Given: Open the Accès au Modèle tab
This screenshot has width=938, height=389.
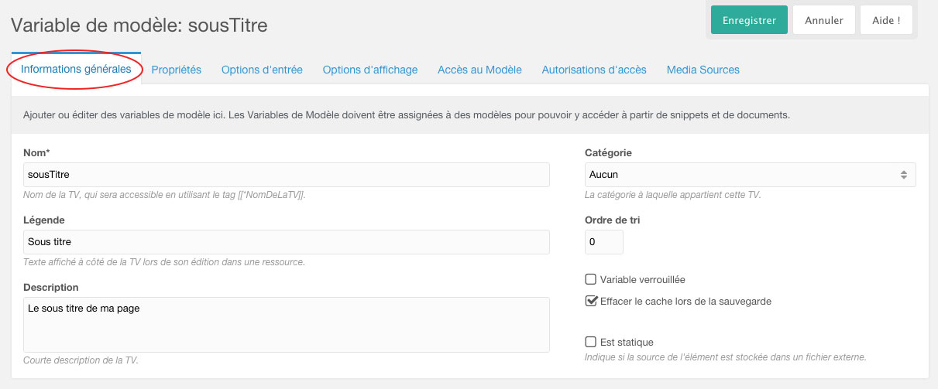Looking at the screenshot, I should (479, 70).
